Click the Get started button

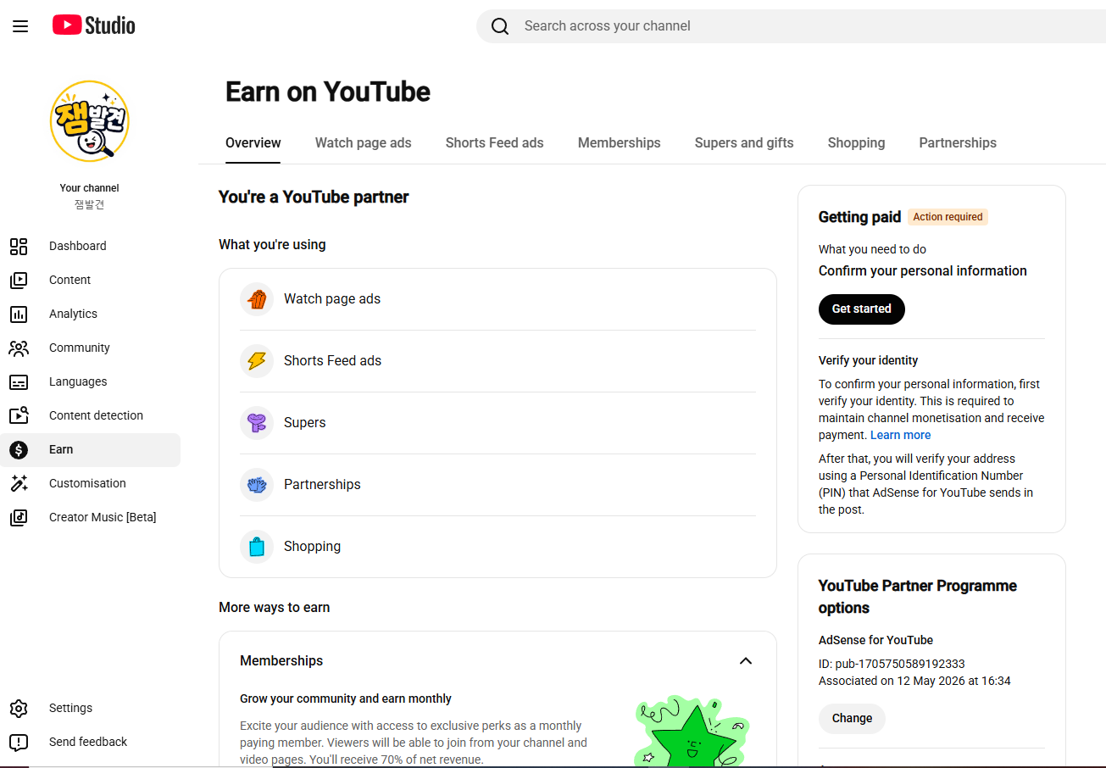pyautogui.click(x=862, y=309)
